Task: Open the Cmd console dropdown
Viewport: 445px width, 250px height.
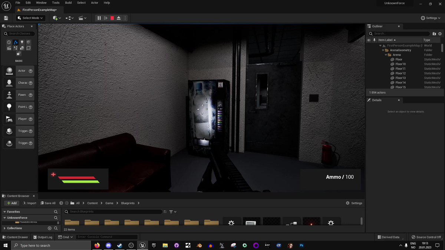Action: point(65,237)
